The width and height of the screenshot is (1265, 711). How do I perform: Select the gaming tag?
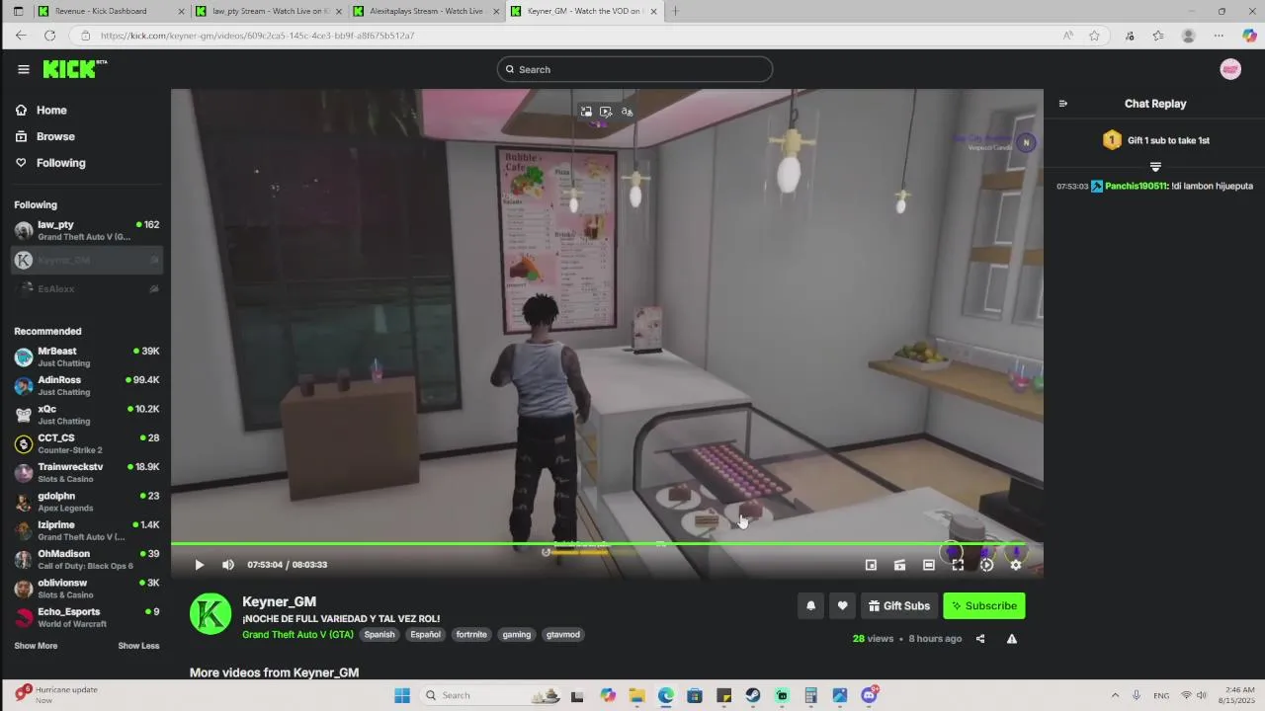pyautogui.click(x=517, y=635)
